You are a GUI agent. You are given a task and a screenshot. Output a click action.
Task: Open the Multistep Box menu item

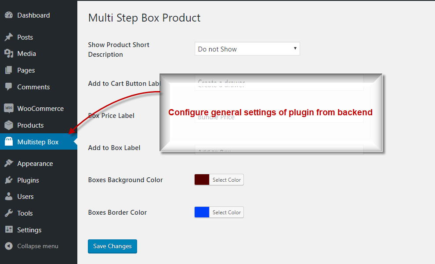[x=38, y=142]
